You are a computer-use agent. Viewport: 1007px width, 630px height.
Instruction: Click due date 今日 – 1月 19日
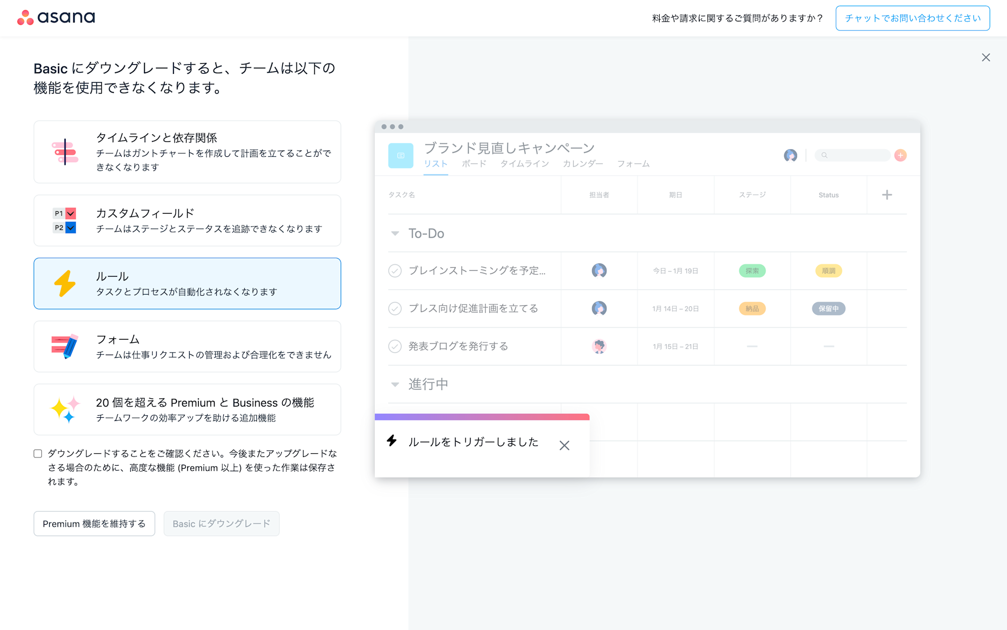click(x=675, y=271)
